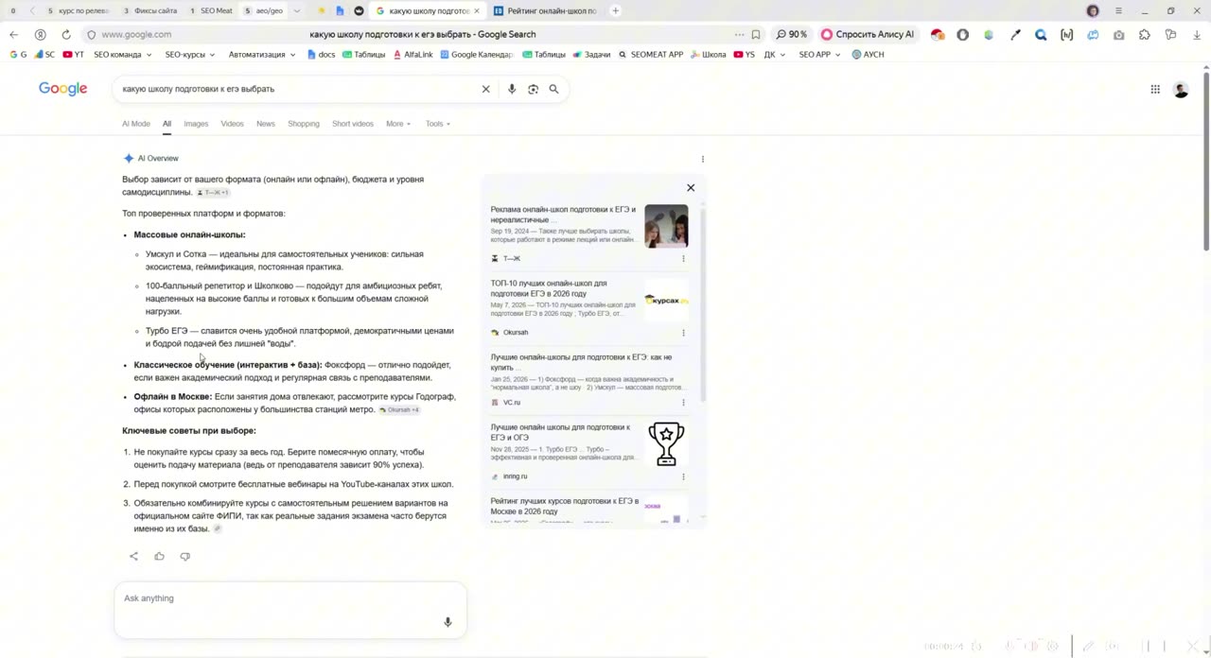The image size is (1211, 658).
Task: Open the camera screenshot extension
Action: (x=1119, y=34)
